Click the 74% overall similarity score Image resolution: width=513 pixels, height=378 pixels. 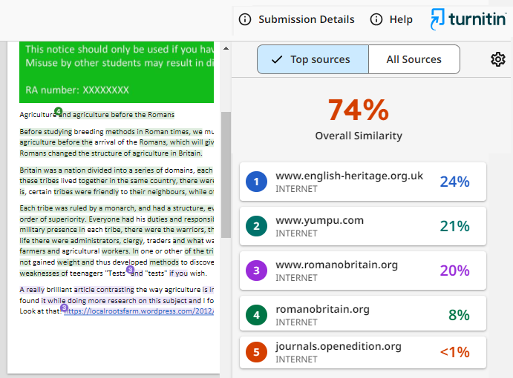359,110
